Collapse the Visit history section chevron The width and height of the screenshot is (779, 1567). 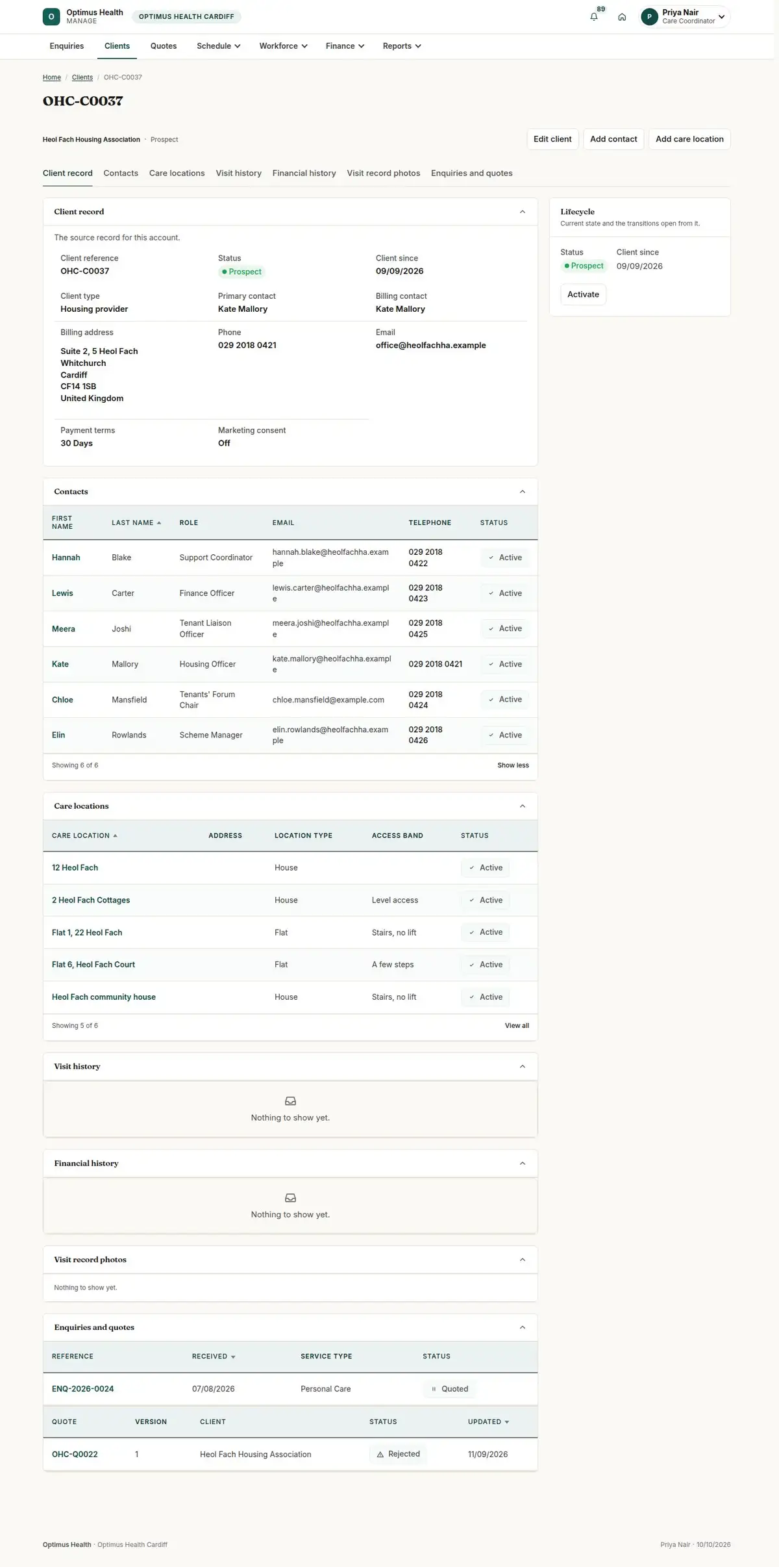(523, 1067)
